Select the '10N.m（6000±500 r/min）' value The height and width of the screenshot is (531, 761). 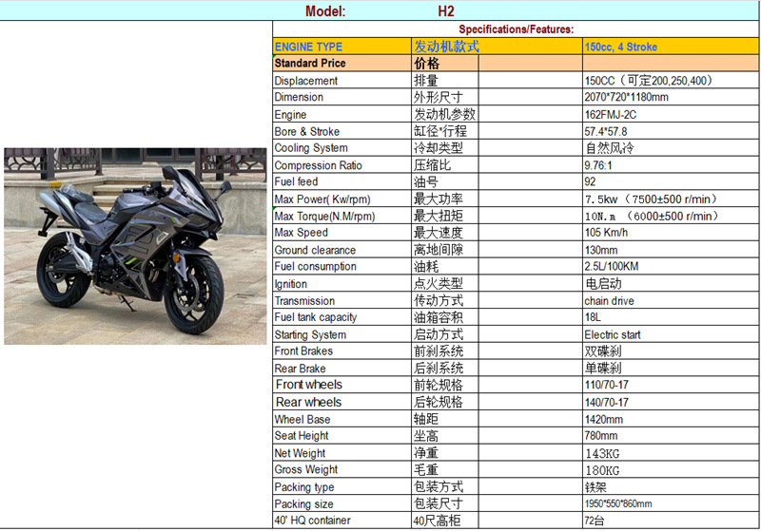tap(652, 216)
